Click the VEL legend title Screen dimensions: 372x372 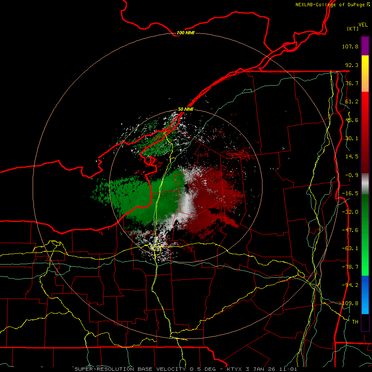pyautogui.click(x=363, y=25)
